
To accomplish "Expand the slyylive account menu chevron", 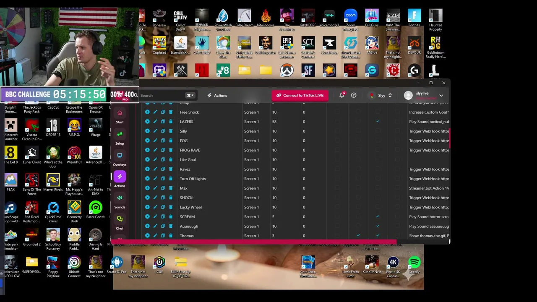I will pyautogui.click(x=441, y=96).
